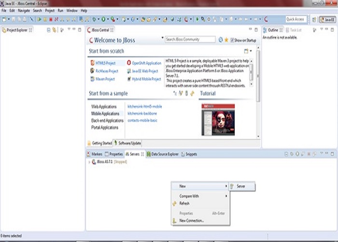Screen dimensions: 338x242
Task: Open the kitchensink-backbone sample link
Action: coord(142,113)
